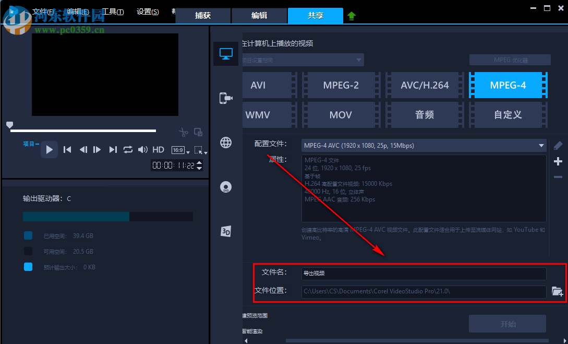
Task: Click the MPEG 优化器 button
Action: pos(510,60)
